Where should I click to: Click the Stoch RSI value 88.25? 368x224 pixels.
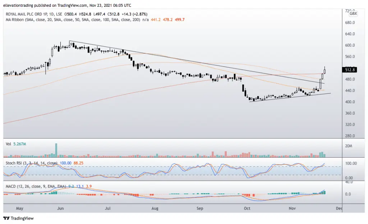point(78,163)
